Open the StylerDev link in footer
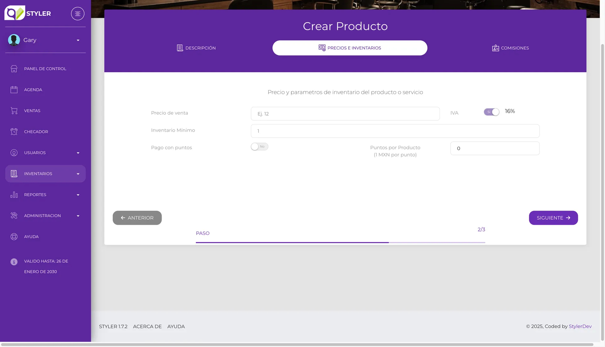The height and width of the screenshot is (347, 605). click(x=580, y=326)
